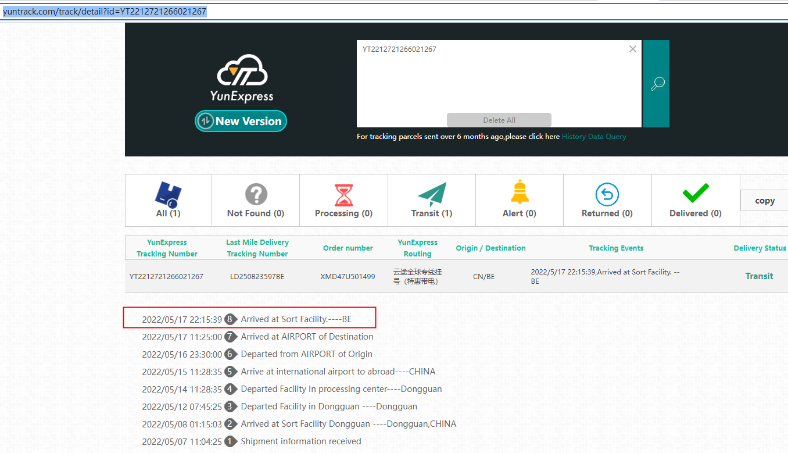Switch to New Version of the site
The image size is (788, 453).
click(x=241, y=121)
